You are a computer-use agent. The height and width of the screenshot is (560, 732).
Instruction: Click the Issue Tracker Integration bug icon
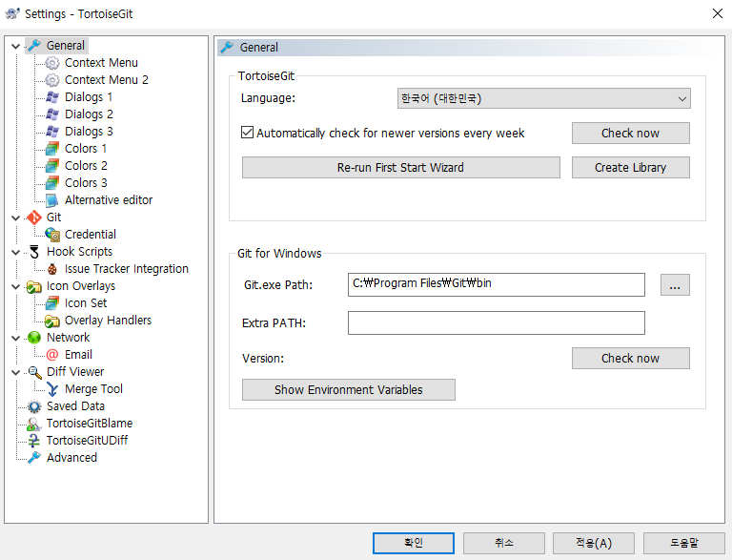[52, 269]
